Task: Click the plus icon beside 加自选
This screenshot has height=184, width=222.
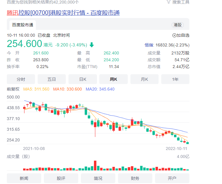Action: [x=174, y=35]
